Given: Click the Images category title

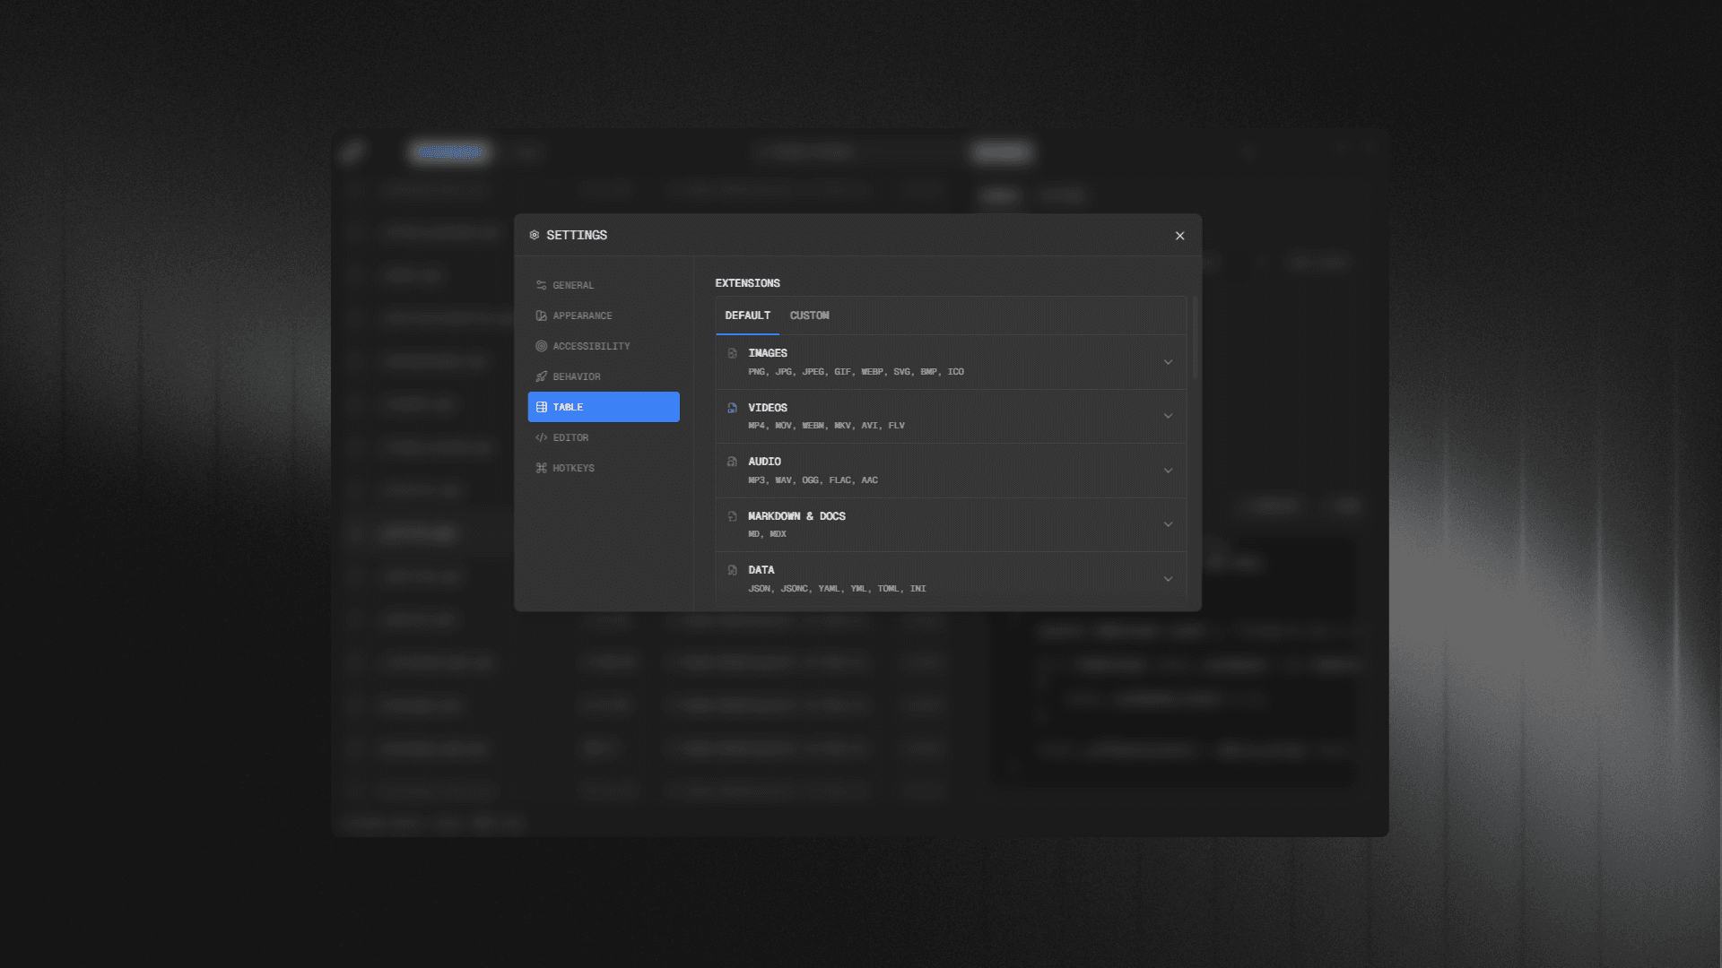Looking at the screenshot, I should 768,353.
